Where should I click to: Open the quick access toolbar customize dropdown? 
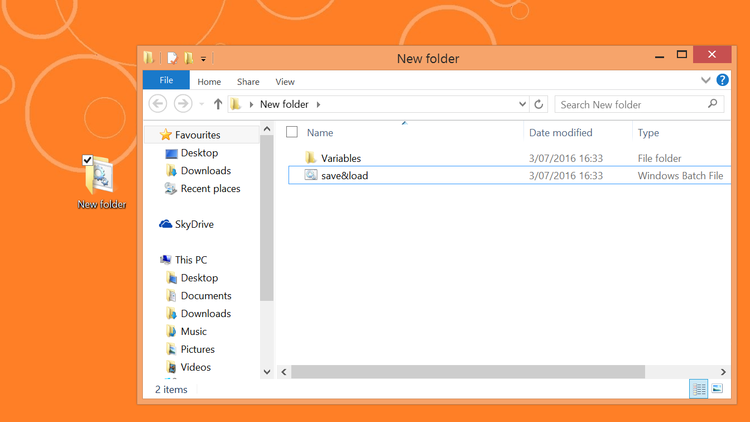[203, 57]
